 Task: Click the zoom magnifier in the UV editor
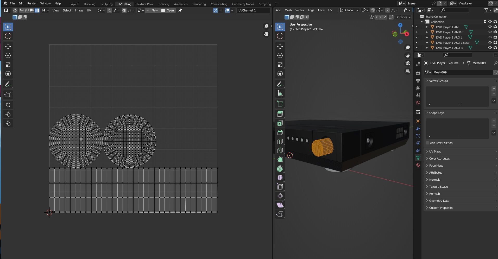pyautogui.click(x=266, y=26)
